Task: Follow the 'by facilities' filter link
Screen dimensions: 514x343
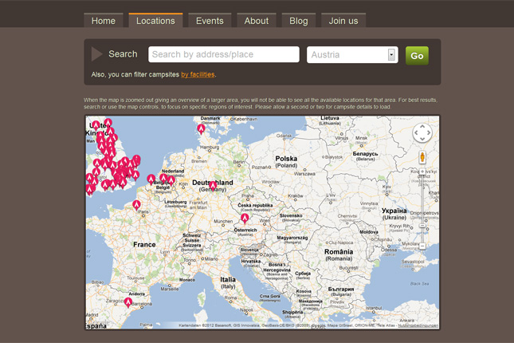Action: point(198,74)
